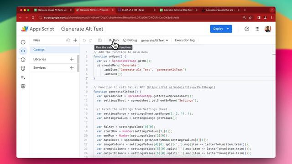This screenshot has height=164, width=292.
Task: Click the 'var falKey' code line
Action: click(x=126, y=127)
